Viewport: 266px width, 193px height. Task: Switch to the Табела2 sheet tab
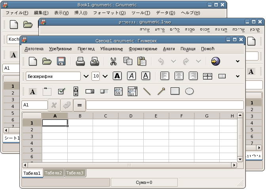coord(53,173)
